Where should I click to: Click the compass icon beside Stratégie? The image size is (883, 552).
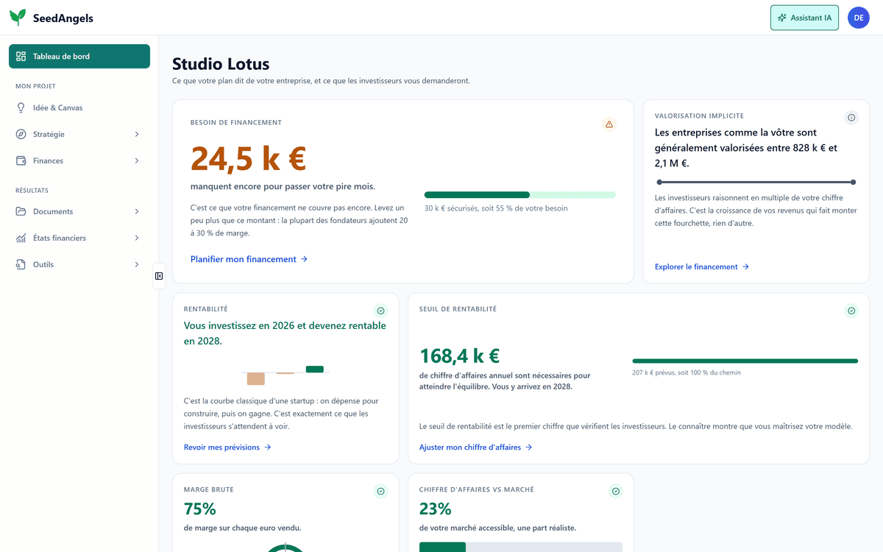click(x=21, y=134)
